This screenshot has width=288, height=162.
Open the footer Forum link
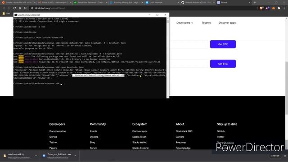[93, 148]
